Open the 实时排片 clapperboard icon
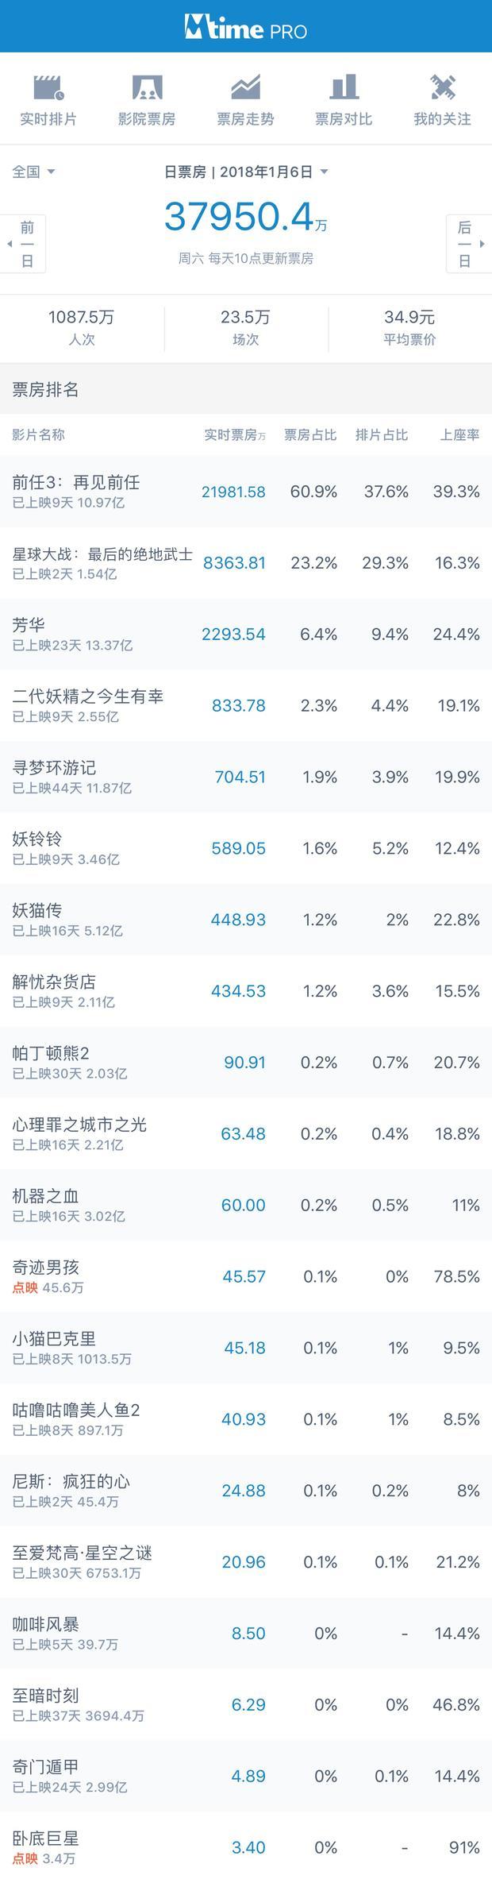 click(48, 87)
